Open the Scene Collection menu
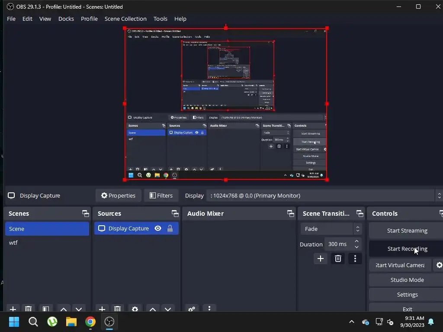 click(x=125, y=19)
